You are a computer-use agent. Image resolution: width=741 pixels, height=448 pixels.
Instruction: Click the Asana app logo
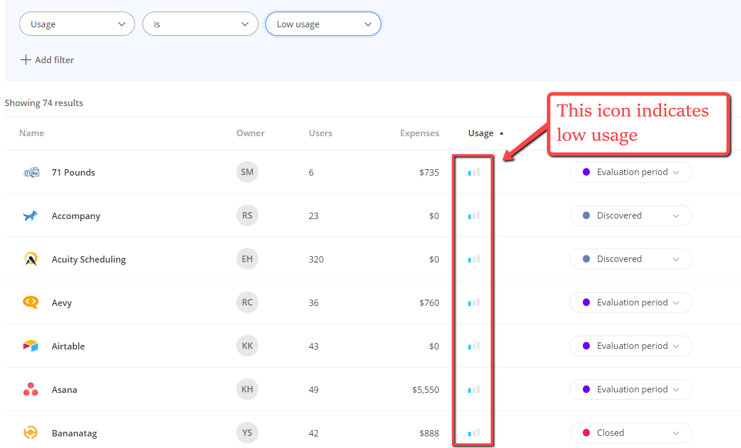31,389
